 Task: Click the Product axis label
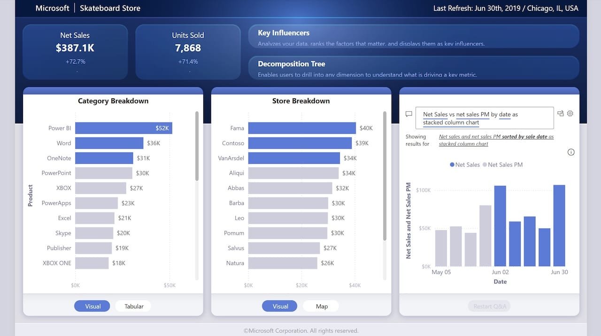coord(30,196)
